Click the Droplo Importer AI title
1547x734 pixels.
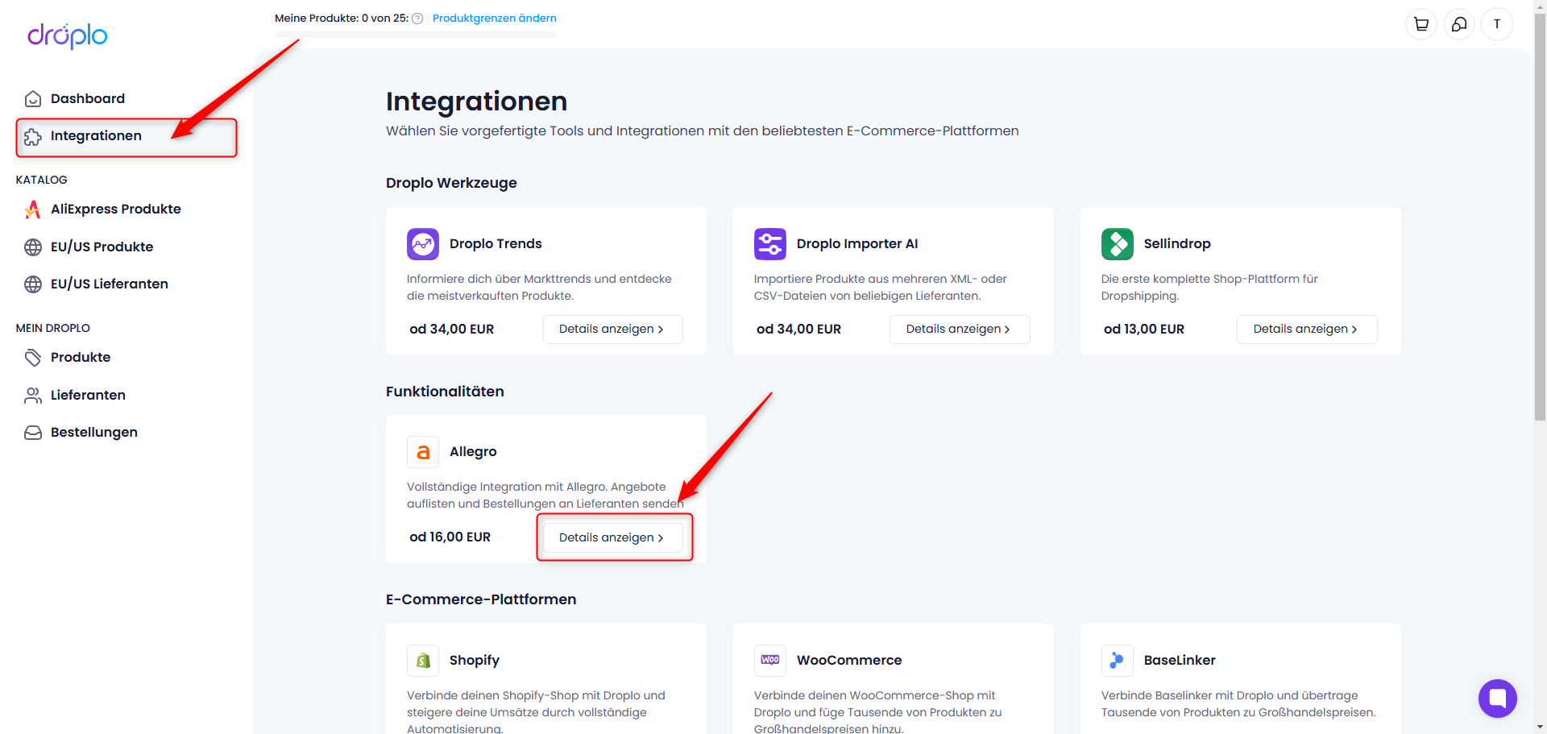[857, 243]
